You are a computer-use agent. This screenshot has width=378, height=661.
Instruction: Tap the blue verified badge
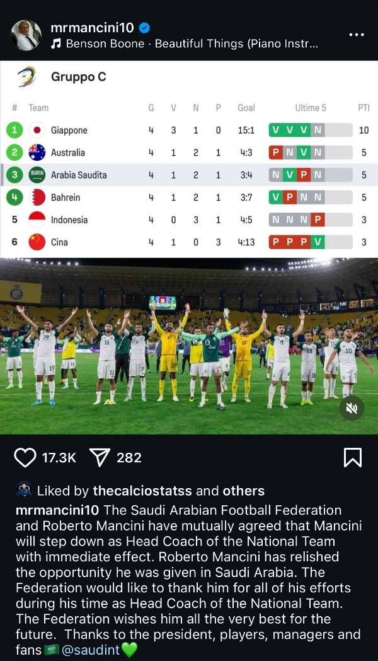click(145, 28)
